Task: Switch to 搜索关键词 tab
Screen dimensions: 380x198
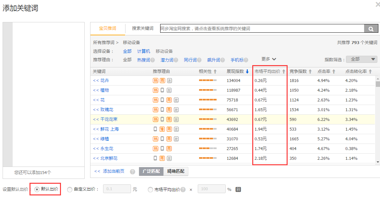Action: tap(143, 29)
